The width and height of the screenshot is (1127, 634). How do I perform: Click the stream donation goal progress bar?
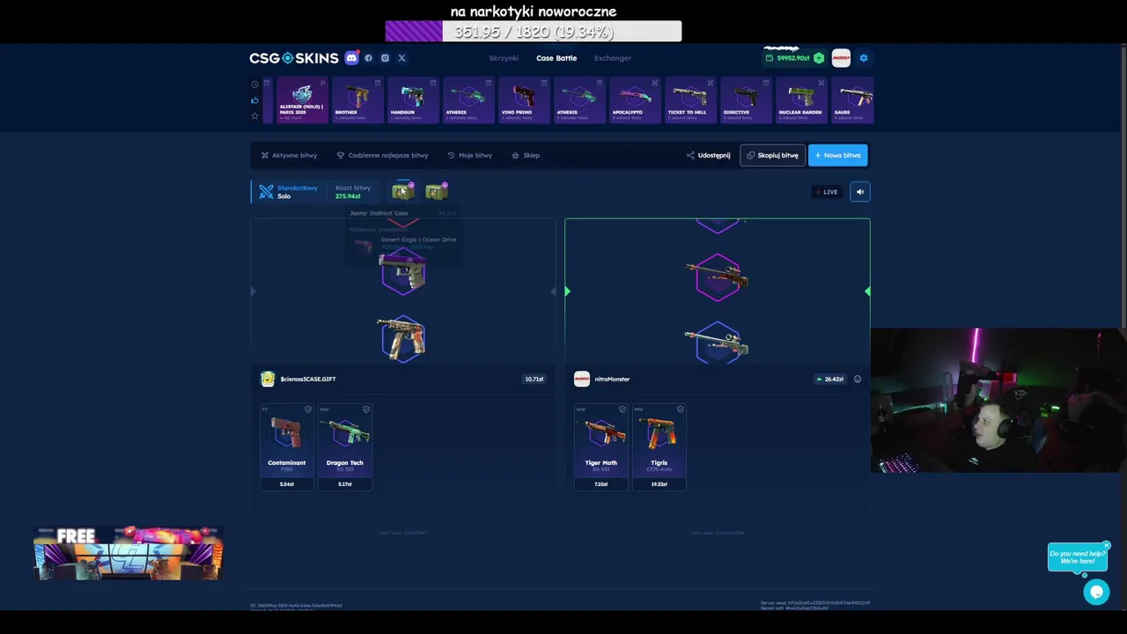point(534,32)
